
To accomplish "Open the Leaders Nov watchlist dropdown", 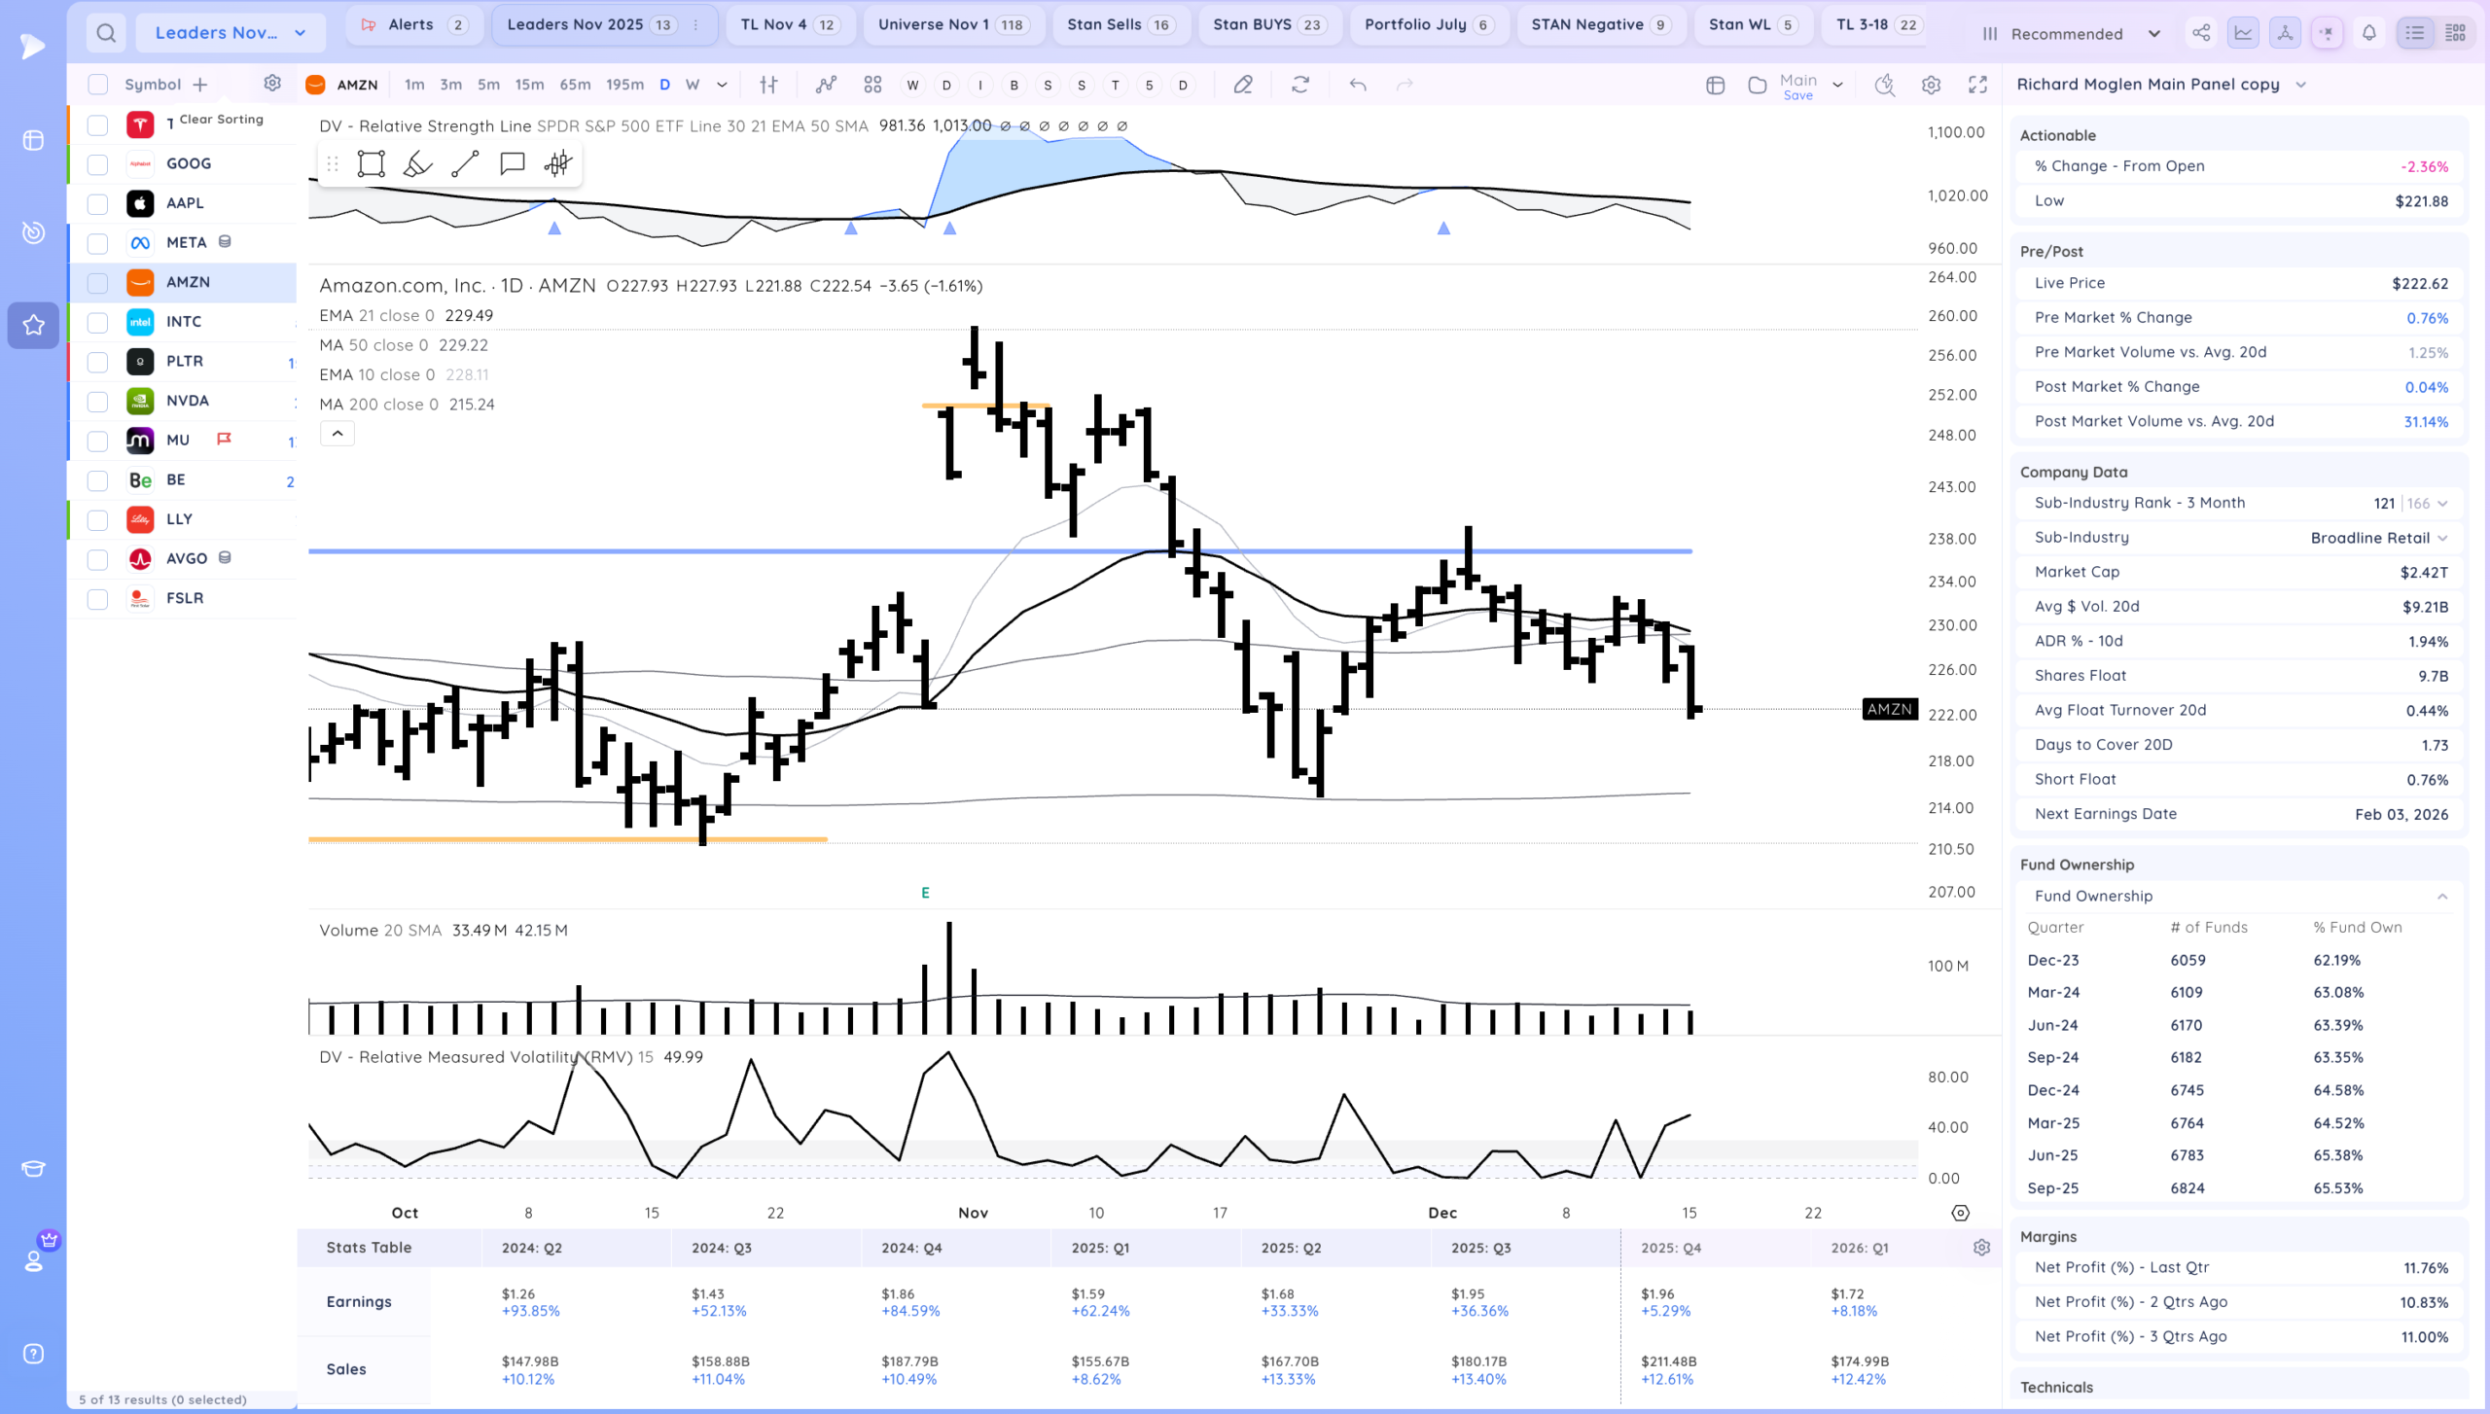I will click(231, 33).
